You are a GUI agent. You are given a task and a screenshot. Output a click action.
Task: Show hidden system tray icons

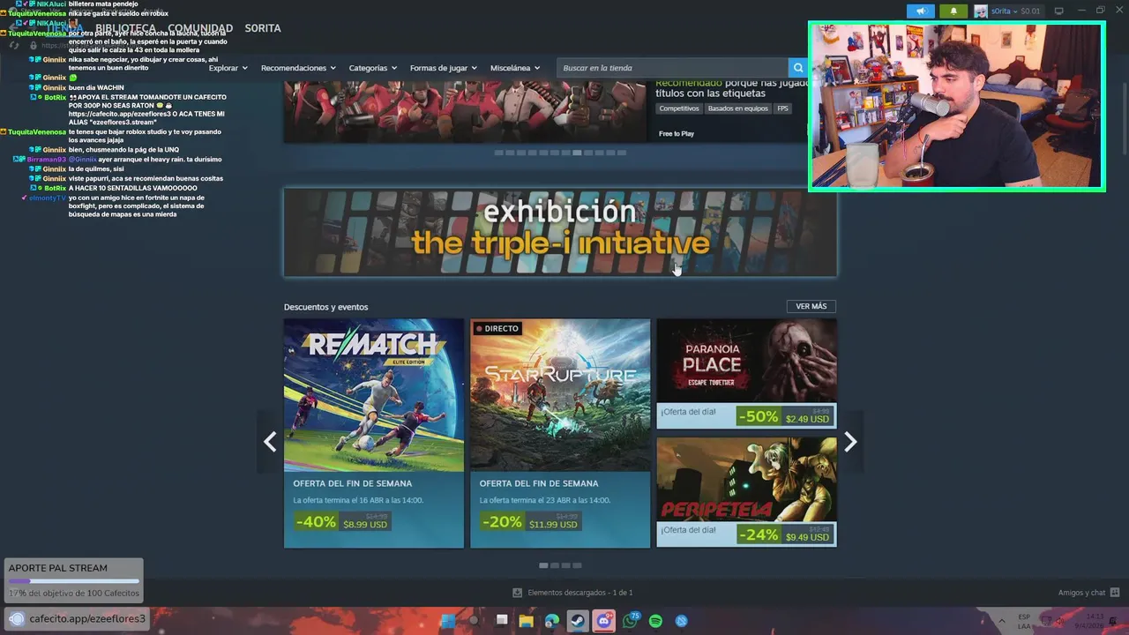click(x=1001, y=621)
